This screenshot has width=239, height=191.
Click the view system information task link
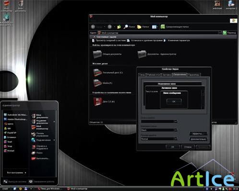tap(109, 41)
